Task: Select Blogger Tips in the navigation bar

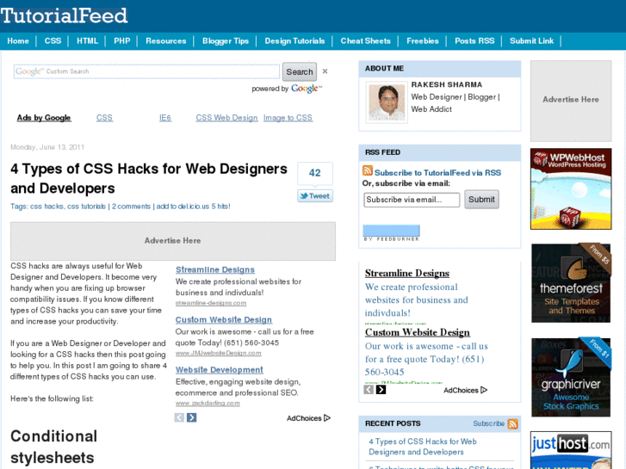Action: click(x=225, y=41)
